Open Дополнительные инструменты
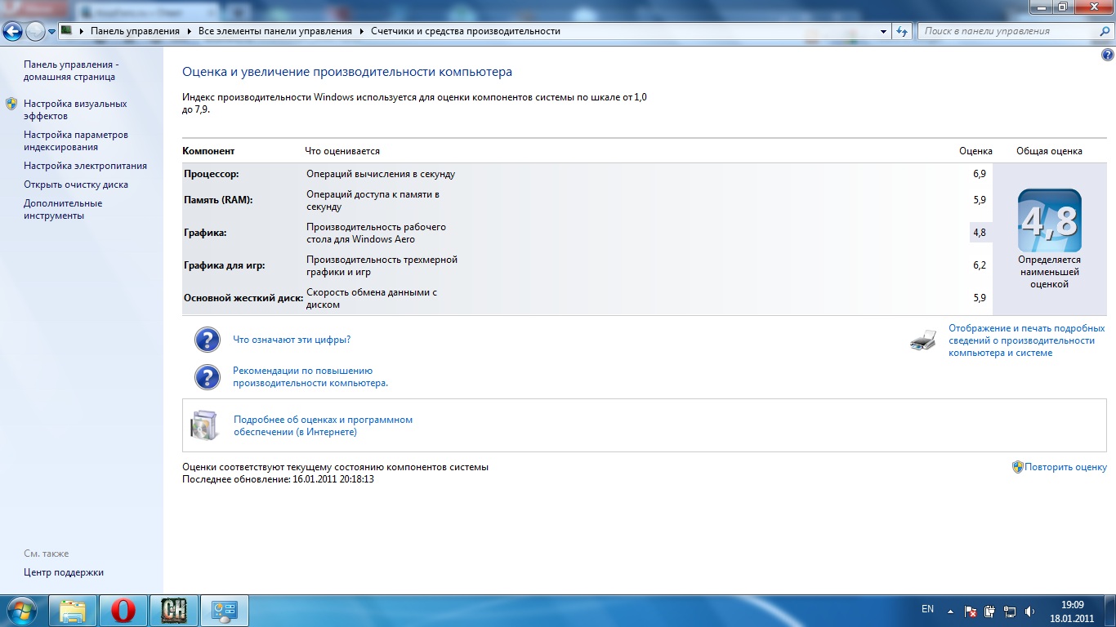 coord(63,210)
